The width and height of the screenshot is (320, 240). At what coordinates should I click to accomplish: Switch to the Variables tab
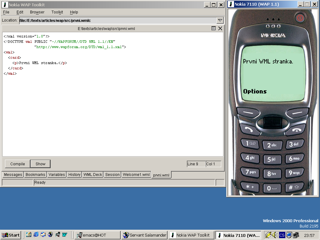tap(57, 175)
